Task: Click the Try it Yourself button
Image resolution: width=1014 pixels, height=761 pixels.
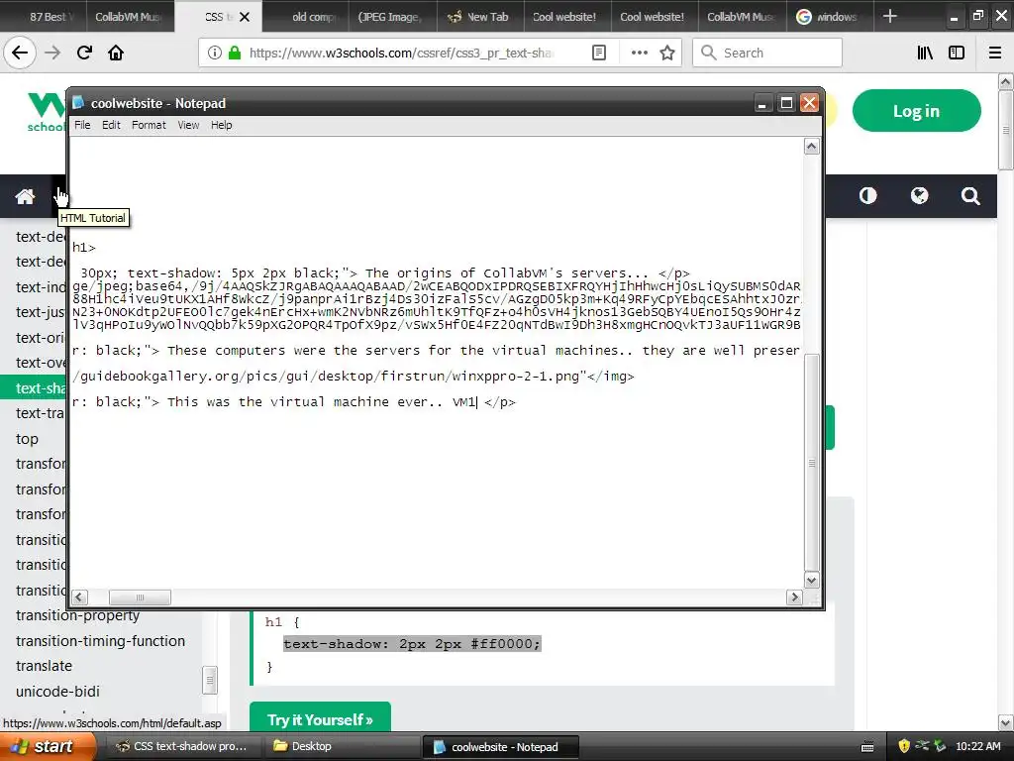Action: point(320,718)
